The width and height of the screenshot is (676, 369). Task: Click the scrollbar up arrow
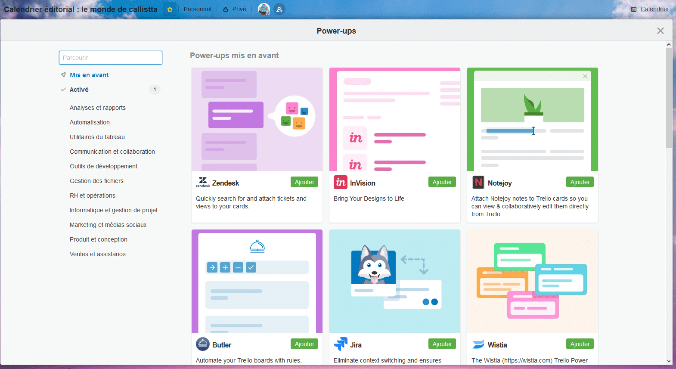[669, 44]
